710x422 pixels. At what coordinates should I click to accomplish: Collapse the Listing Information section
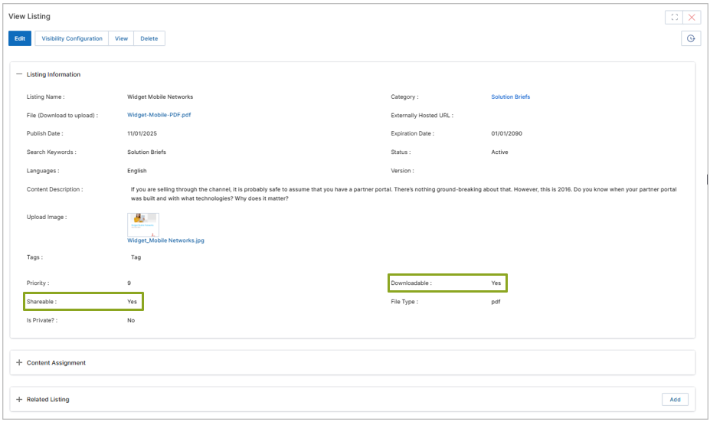coord(19,74)
